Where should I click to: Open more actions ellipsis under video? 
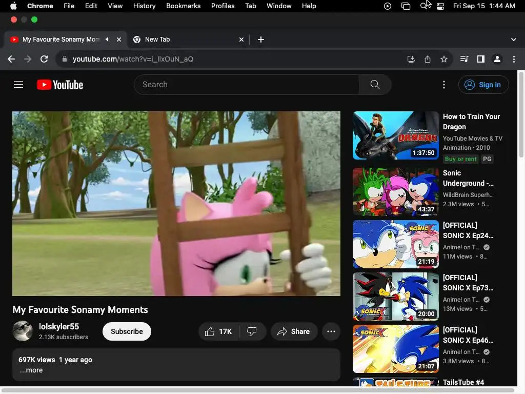[x=331, y=332]
